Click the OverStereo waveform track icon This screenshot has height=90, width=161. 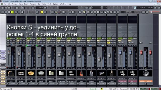coord(71,73)
